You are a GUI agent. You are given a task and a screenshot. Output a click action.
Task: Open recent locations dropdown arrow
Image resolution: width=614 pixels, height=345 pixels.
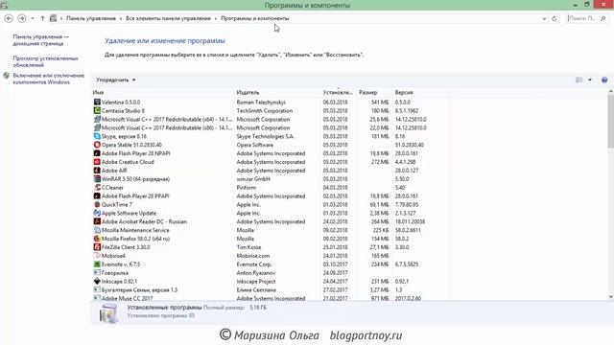pyautogui.click(x=33, y=18)
